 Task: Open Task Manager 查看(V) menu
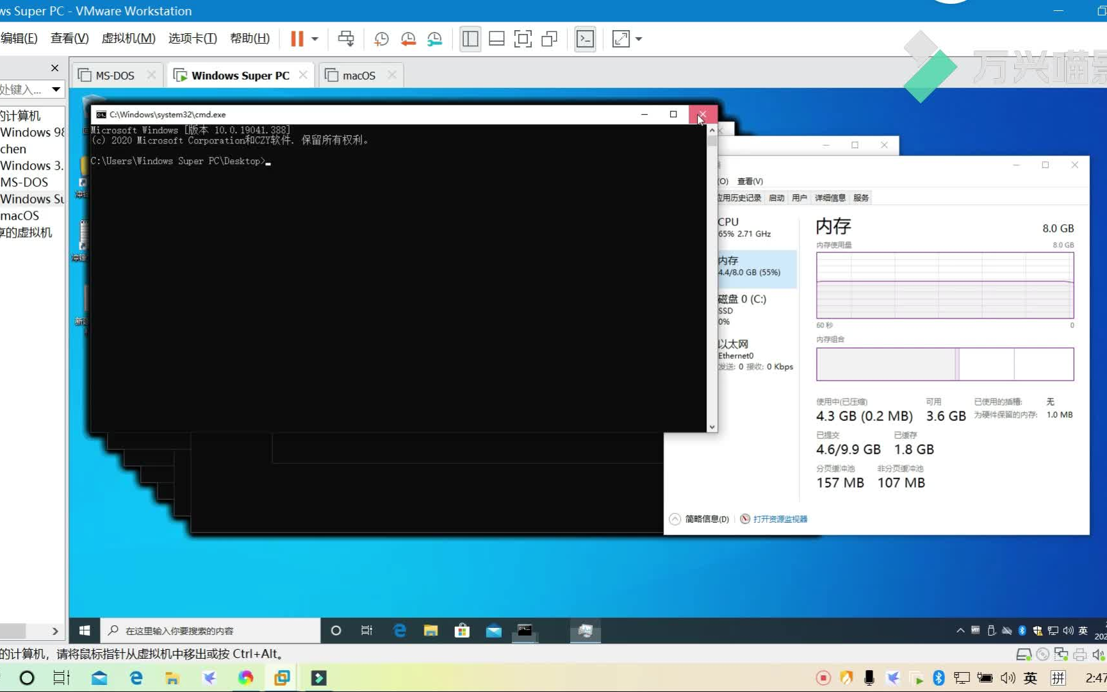point(750,181)
